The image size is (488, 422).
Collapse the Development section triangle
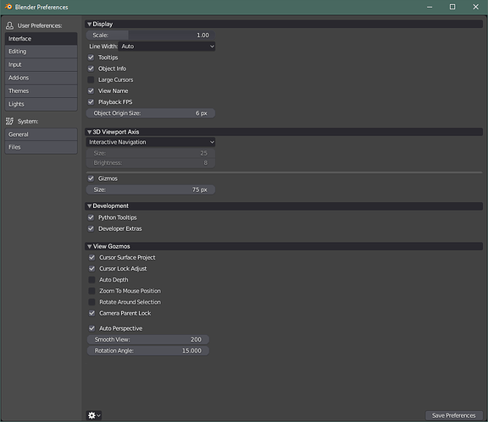point(89,206)
